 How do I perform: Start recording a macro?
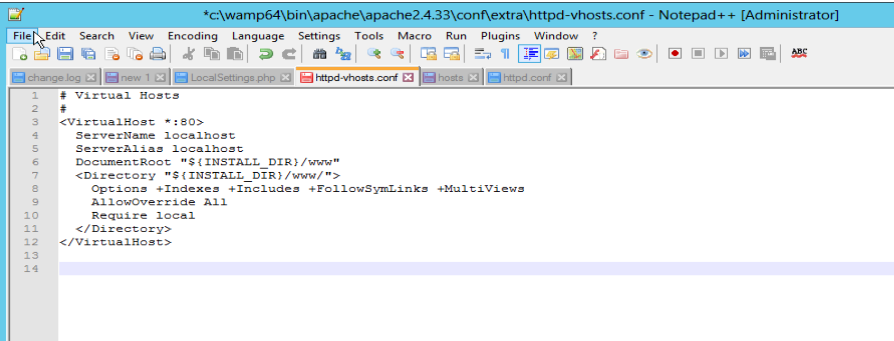tap(675, 53)
